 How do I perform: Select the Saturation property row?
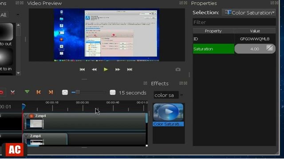(213, 49)
